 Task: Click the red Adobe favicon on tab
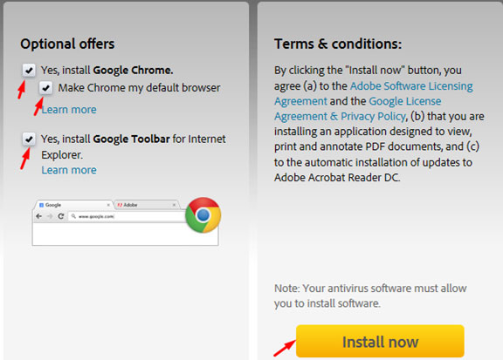click(x=120, y=205)
